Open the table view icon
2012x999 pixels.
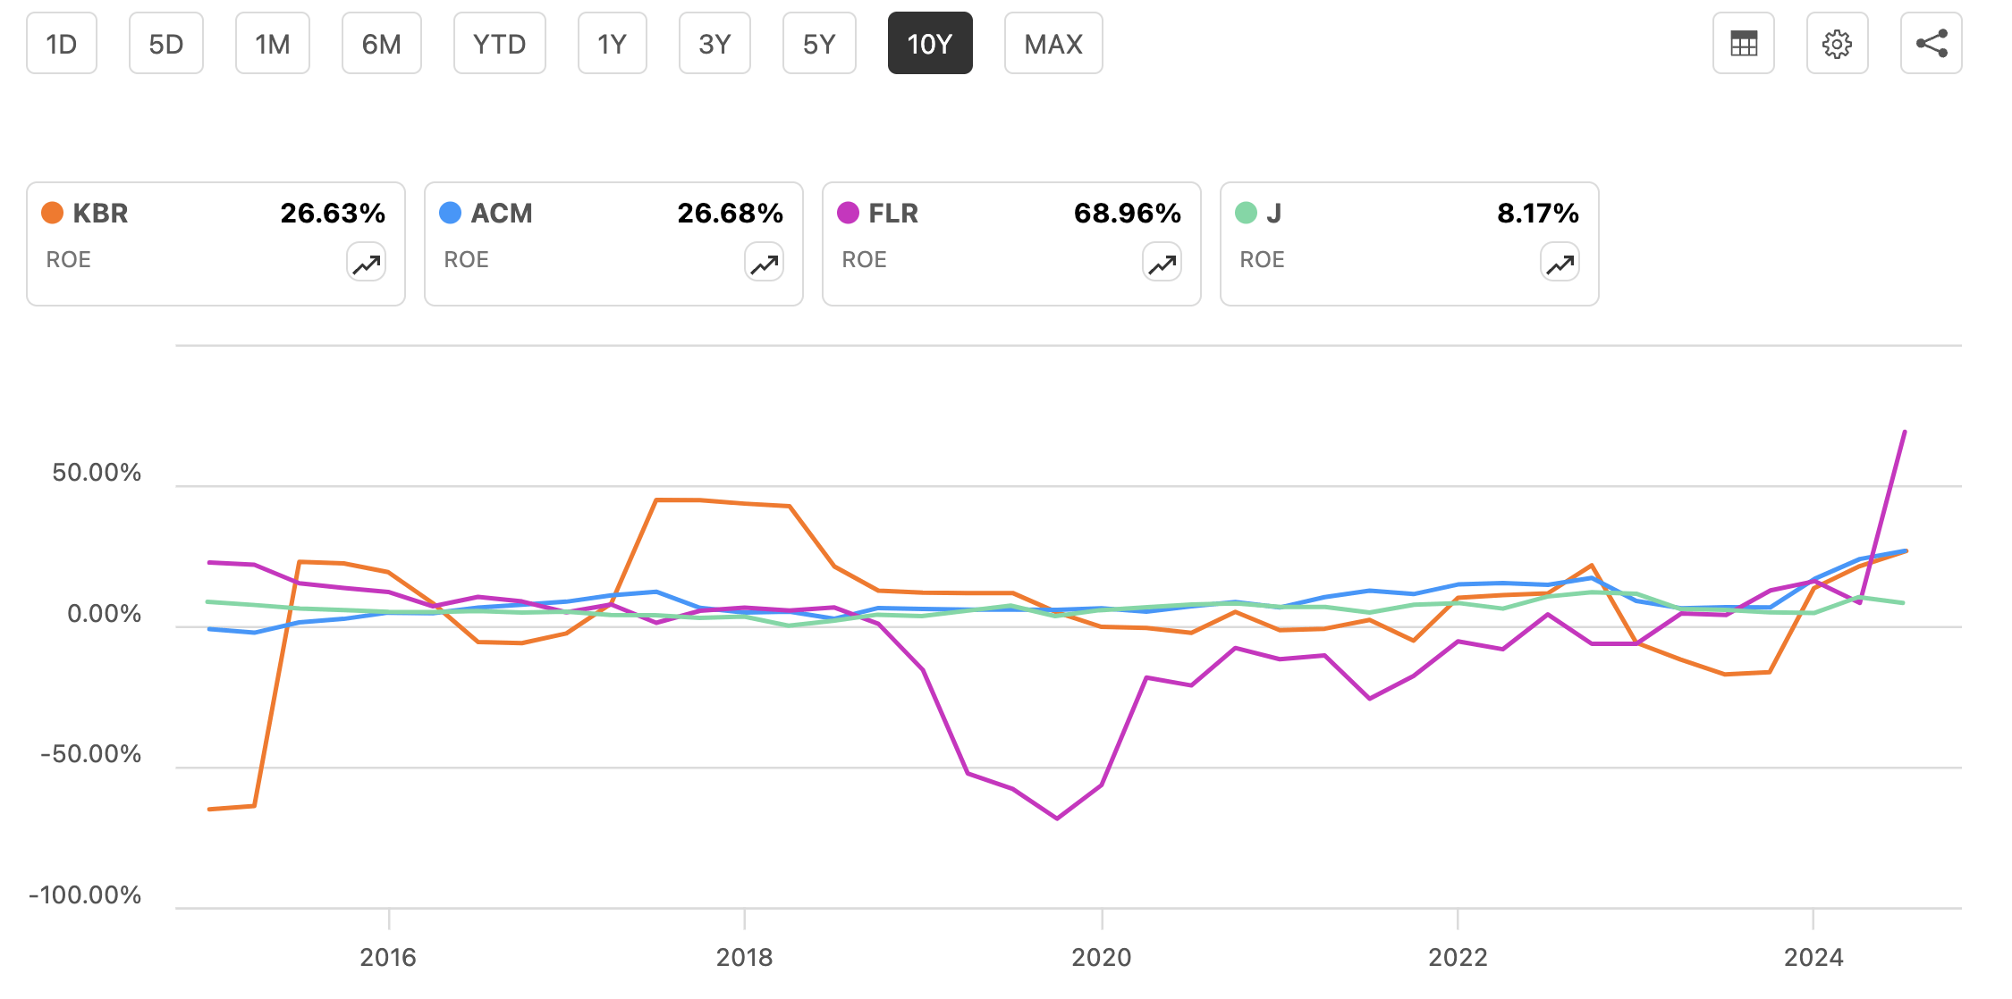pyautogui.click(x=1744, y=43)
